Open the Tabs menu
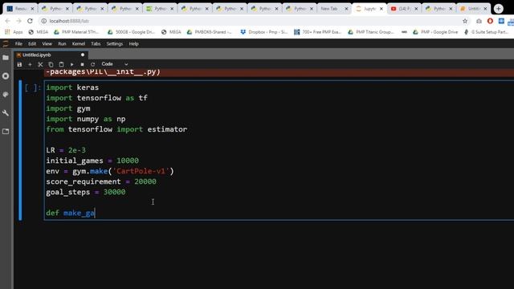This screenshot has height=289, width=514. tap(96, 43)
